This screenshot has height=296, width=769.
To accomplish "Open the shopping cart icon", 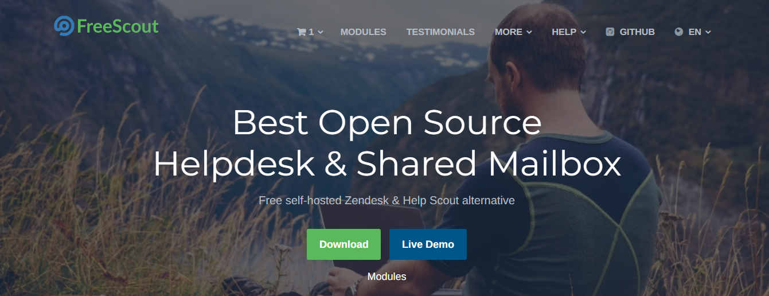I will coord(301,32).
